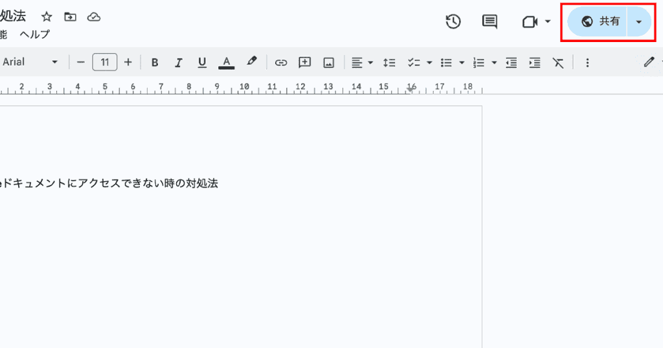This screenshot has height=348, width=663.
Task: Expand the numbered list dropdown arrow
Action: [x=494, y=63]
